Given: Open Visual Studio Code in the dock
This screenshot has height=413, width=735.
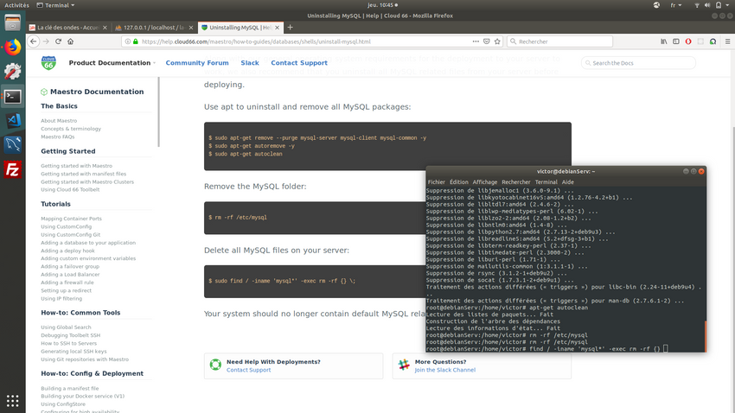Looking at the screenshot, I should (x=12, y=120).
